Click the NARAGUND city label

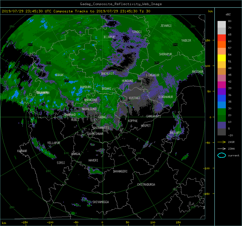(91, 100)
